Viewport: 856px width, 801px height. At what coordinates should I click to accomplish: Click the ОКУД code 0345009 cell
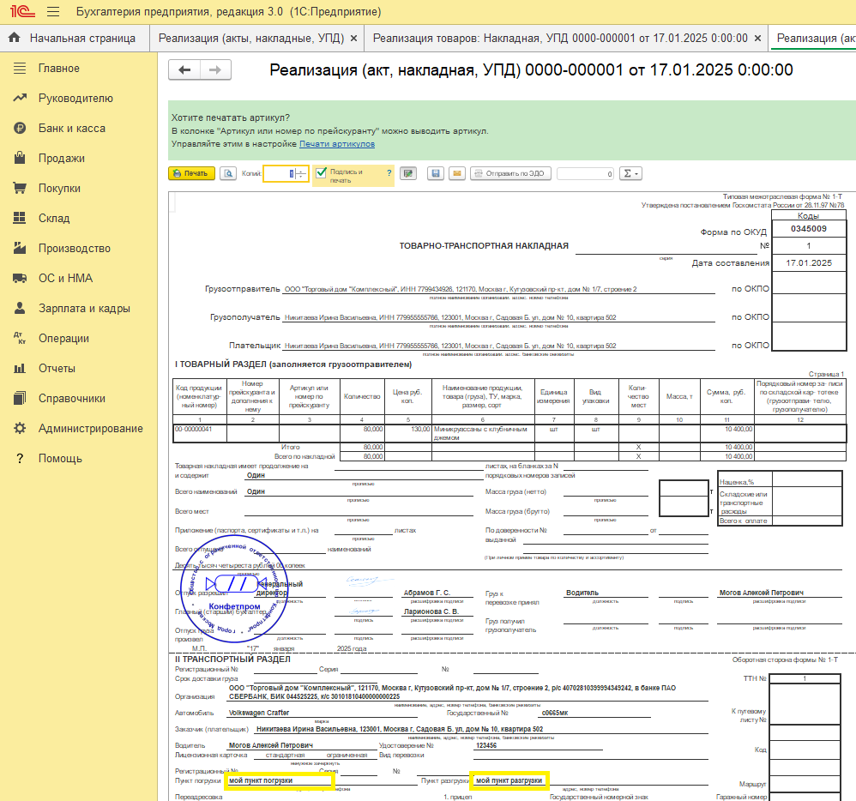(x=809, y=229)
